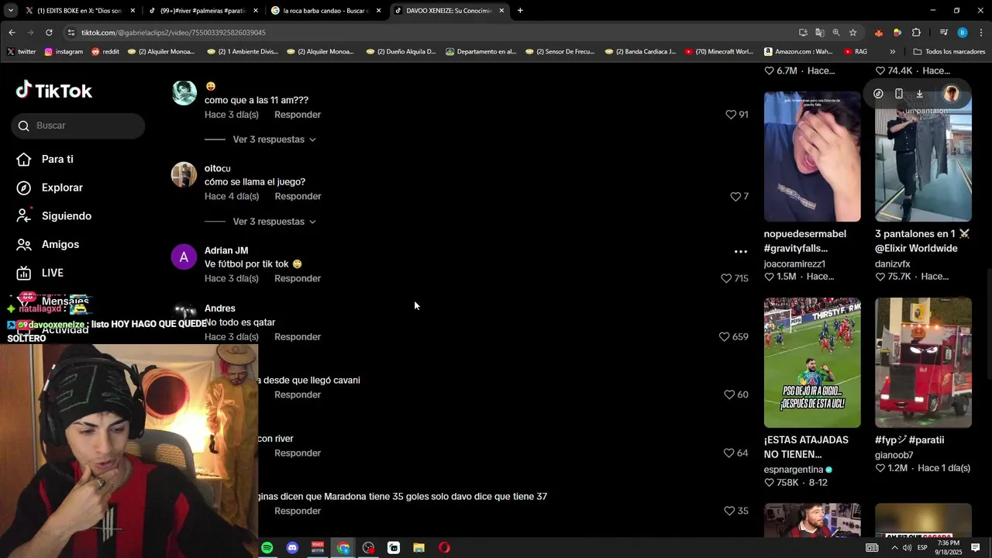Open the '3 pantalones en 1' video thumbnail

923,157
